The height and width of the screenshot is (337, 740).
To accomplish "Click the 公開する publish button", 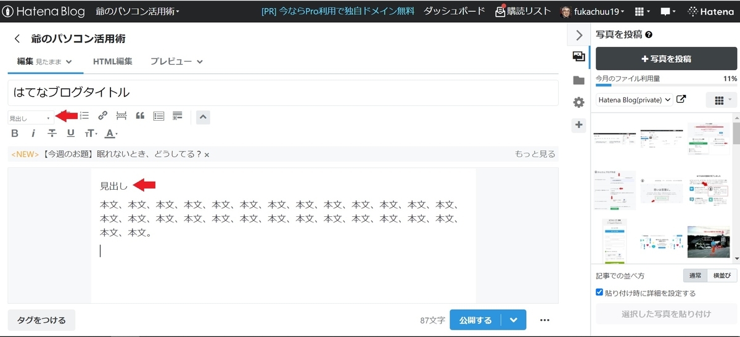I will [475, 320].
